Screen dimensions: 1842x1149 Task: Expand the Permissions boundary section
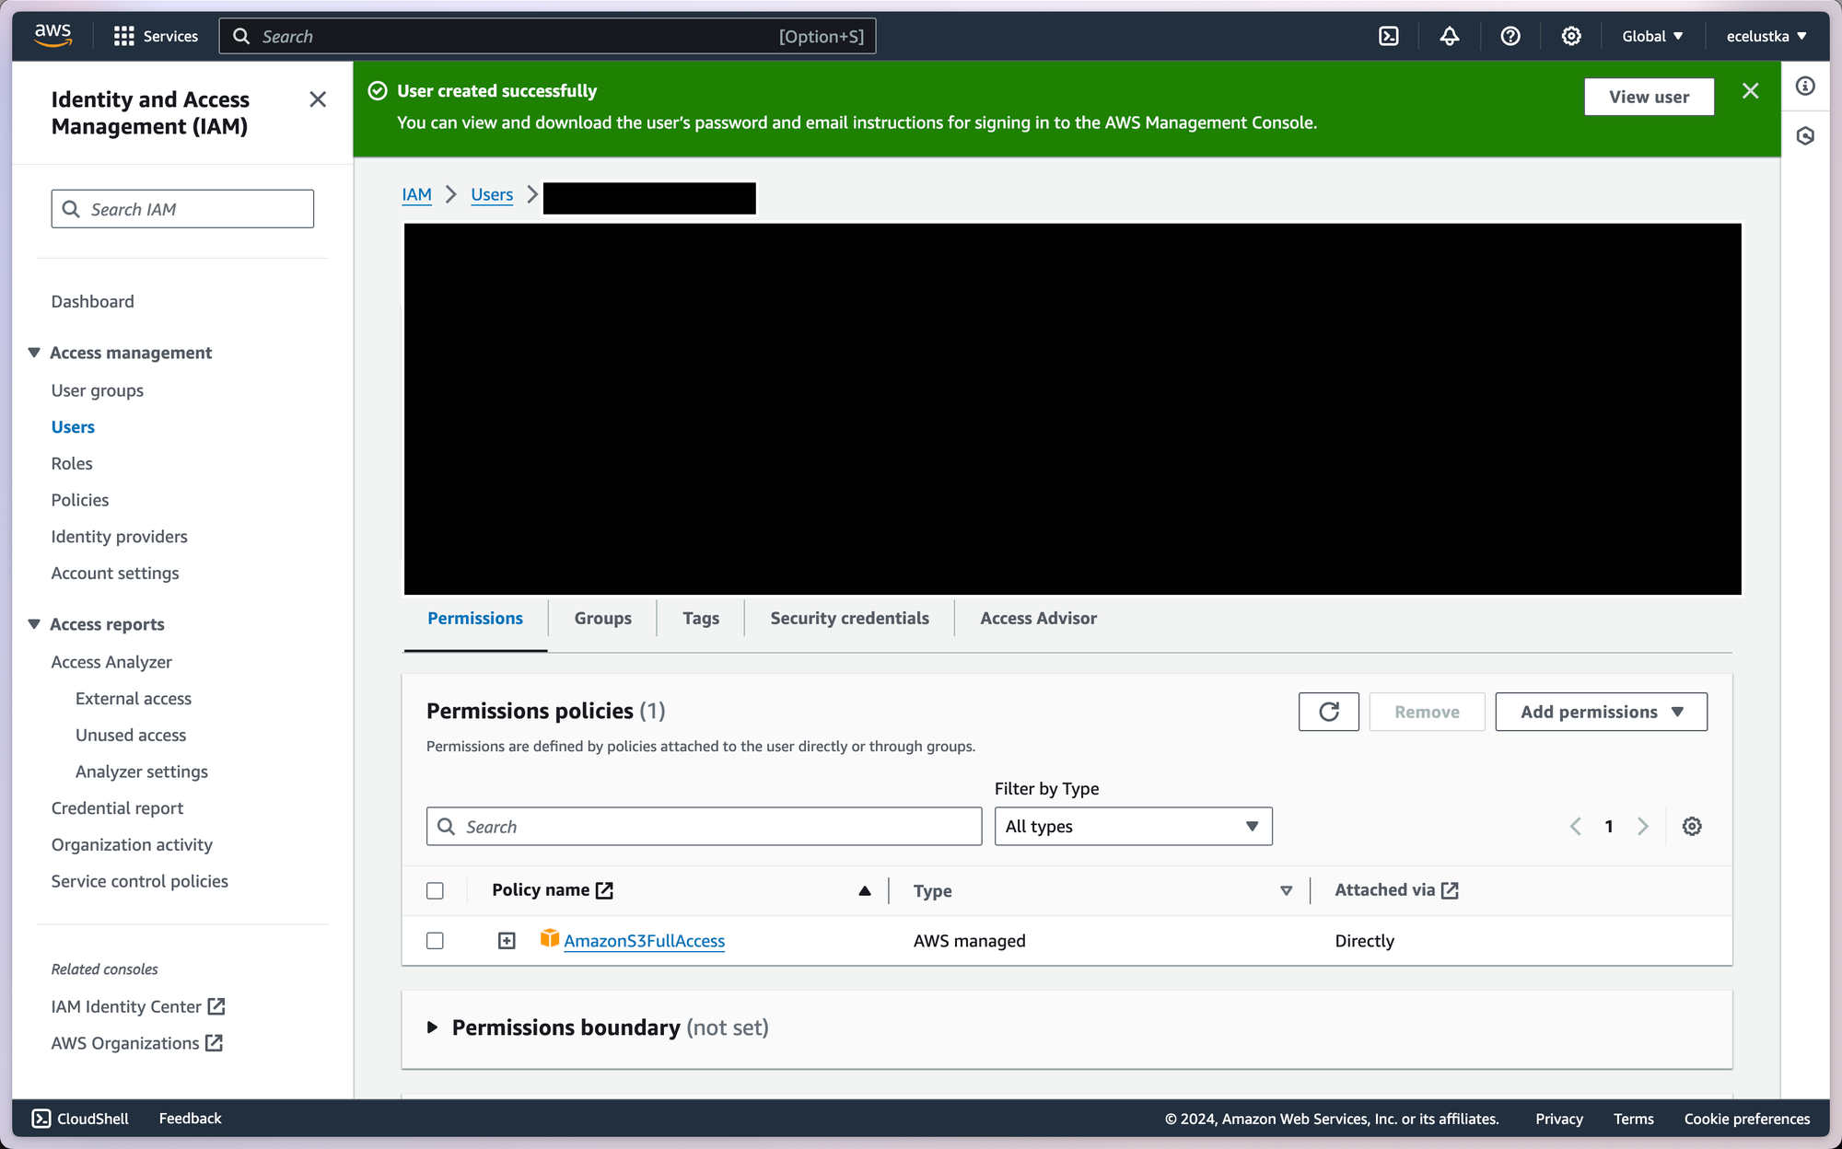(x=432, y=1027)
